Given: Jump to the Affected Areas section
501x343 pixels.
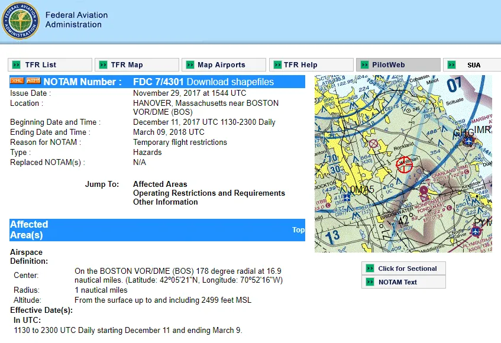Looking at the screenshot, I should 160,185.
